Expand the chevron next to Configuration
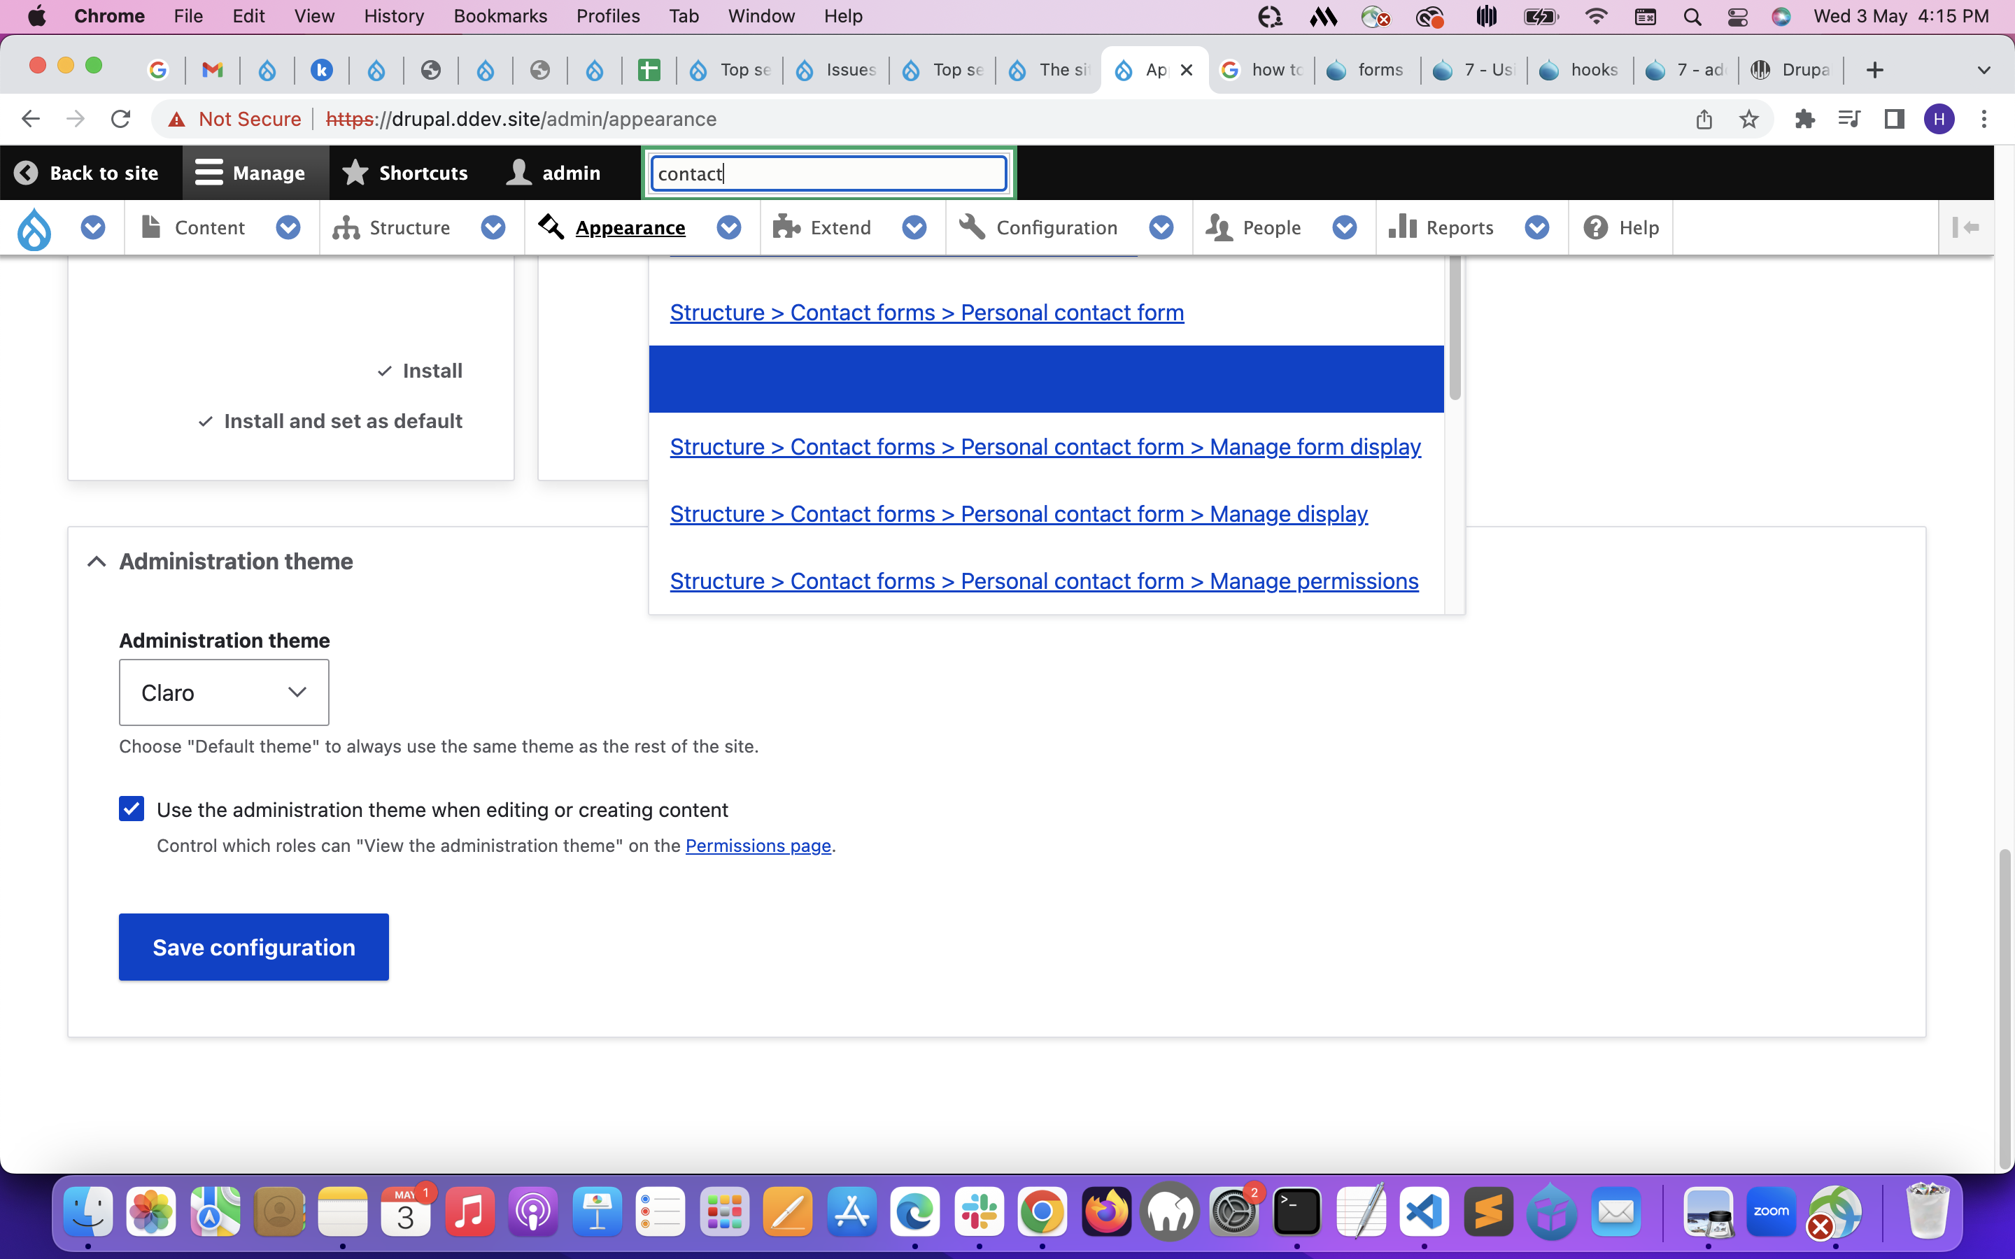 click(x=1161, y=227)
